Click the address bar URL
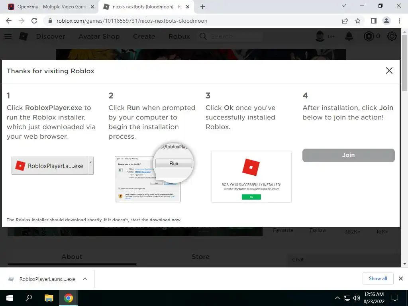This screenshot has height=306, width=408. pyautogui.click(x=132, y=21)
